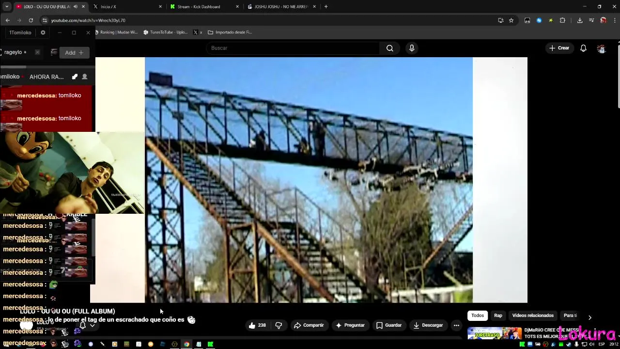Like the video with 238 likes
Image resolution: width=620 pixels, height=349 pixels.
257,325
